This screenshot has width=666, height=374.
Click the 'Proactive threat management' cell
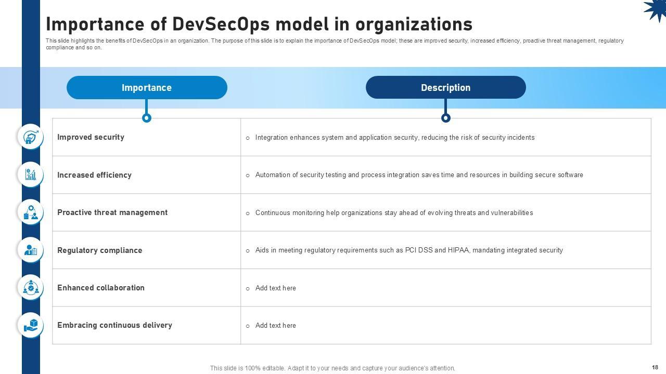pos(146,212)
